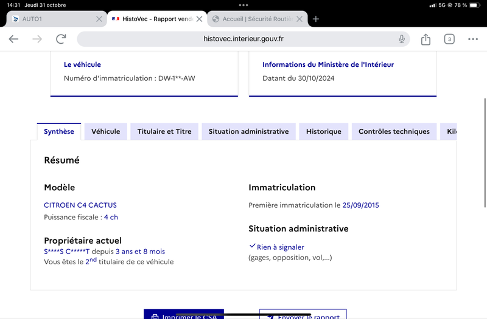The width and height of the screenshot is (487, 319).
Task: Click the 4 ch fiscal power value
Action: click(x=111, y=218)
